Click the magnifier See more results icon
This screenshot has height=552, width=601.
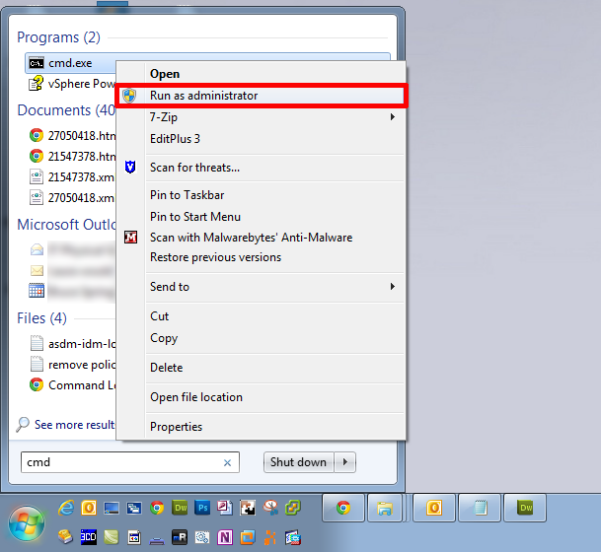23,424
